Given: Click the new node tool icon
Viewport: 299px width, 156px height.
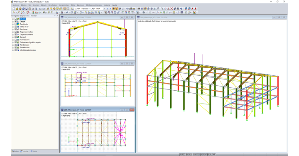Looking at the screenshot, I should tap(14, 12).
